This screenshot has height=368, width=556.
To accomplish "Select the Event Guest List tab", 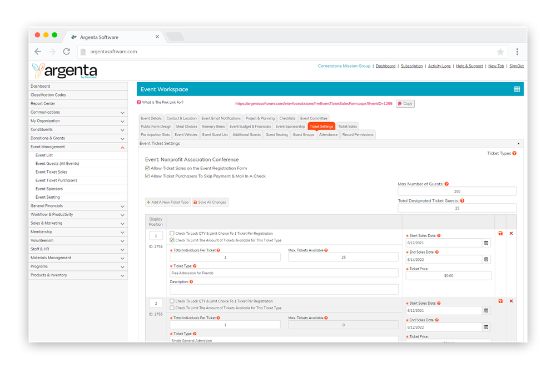I will (x=215, y=134).
